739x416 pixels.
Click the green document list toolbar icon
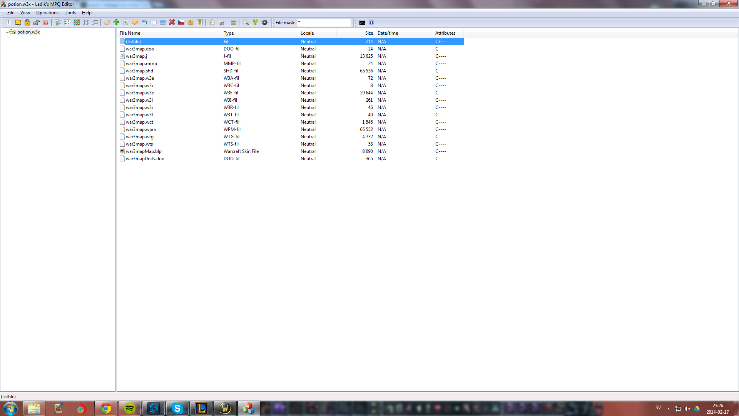tap(200, 22)
